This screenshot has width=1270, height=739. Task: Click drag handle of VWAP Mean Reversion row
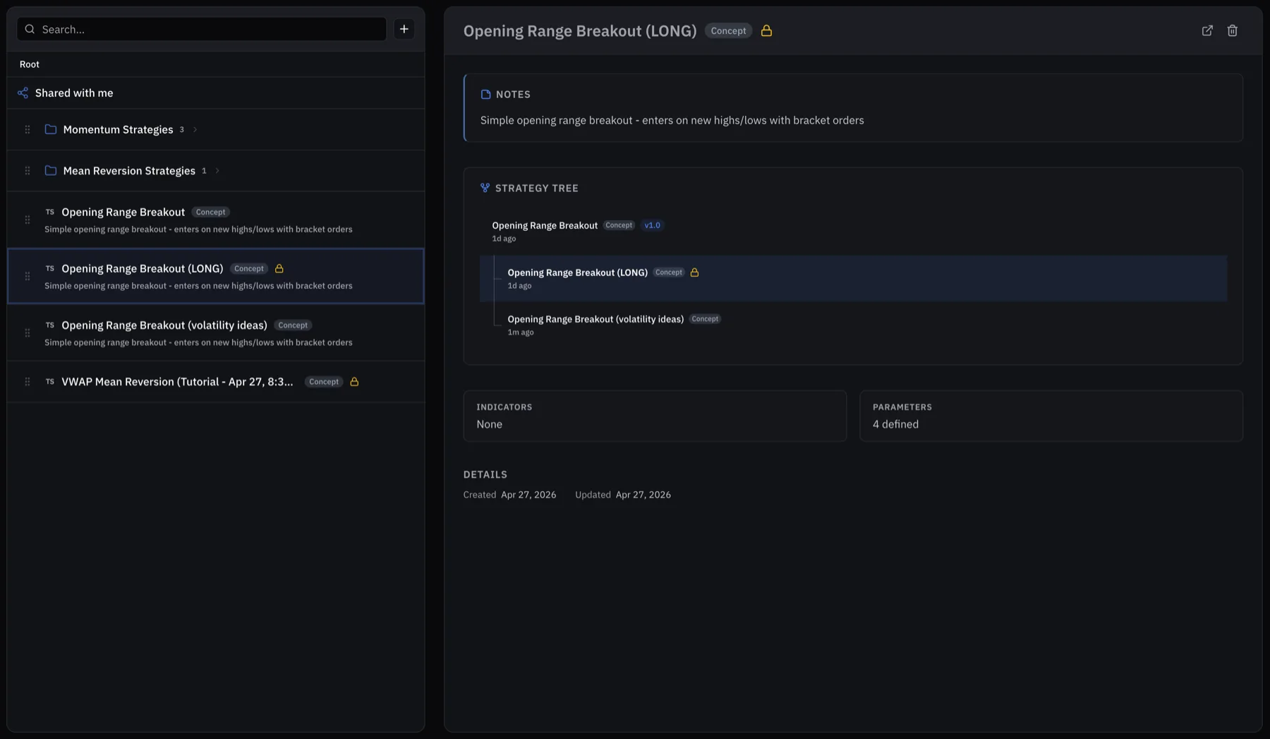[28, 382]
